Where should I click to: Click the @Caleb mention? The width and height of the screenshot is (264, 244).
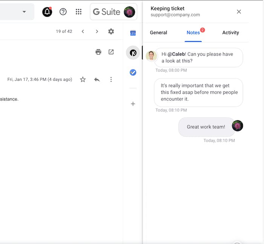tap(176, 54)
